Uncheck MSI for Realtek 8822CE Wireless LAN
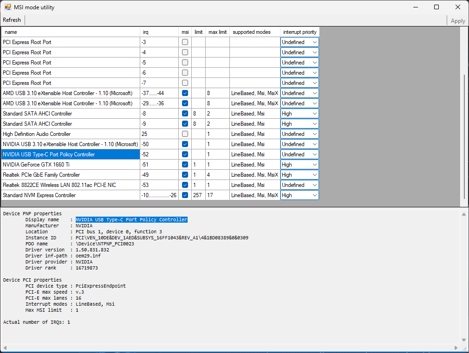 pos(185,185)
